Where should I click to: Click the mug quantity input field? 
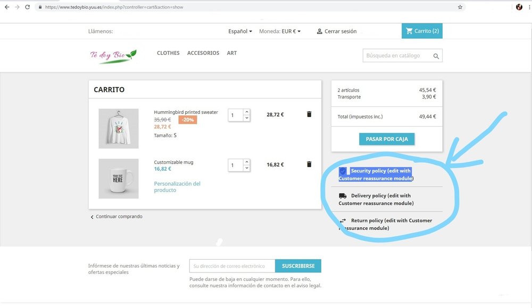tap(236, 165)
